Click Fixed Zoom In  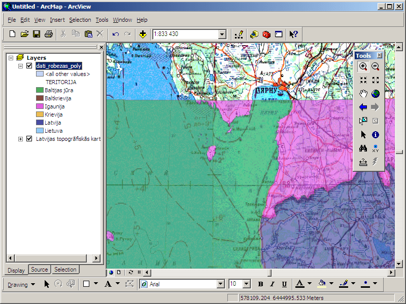click(363, 80)
